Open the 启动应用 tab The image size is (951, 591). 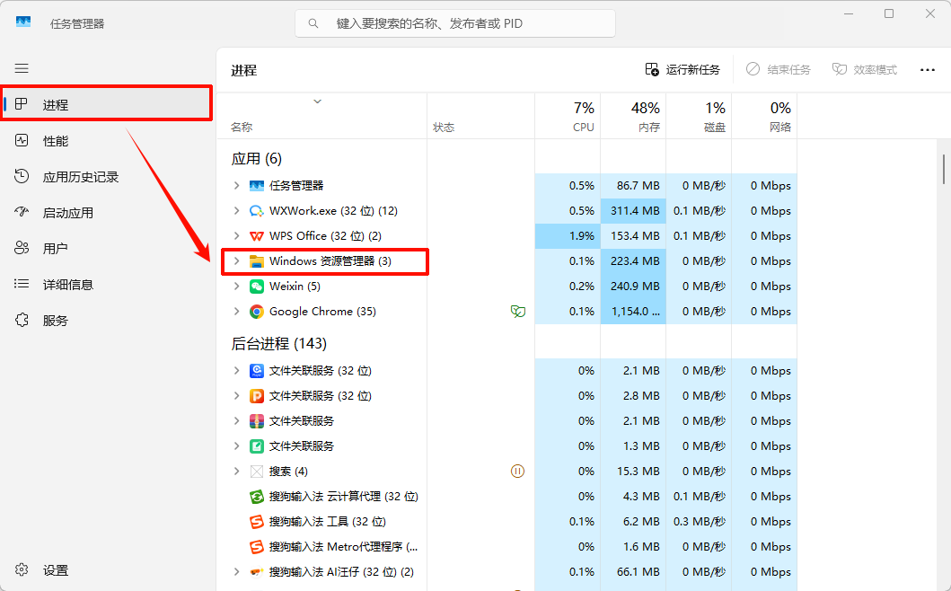(x=107, y=212)
